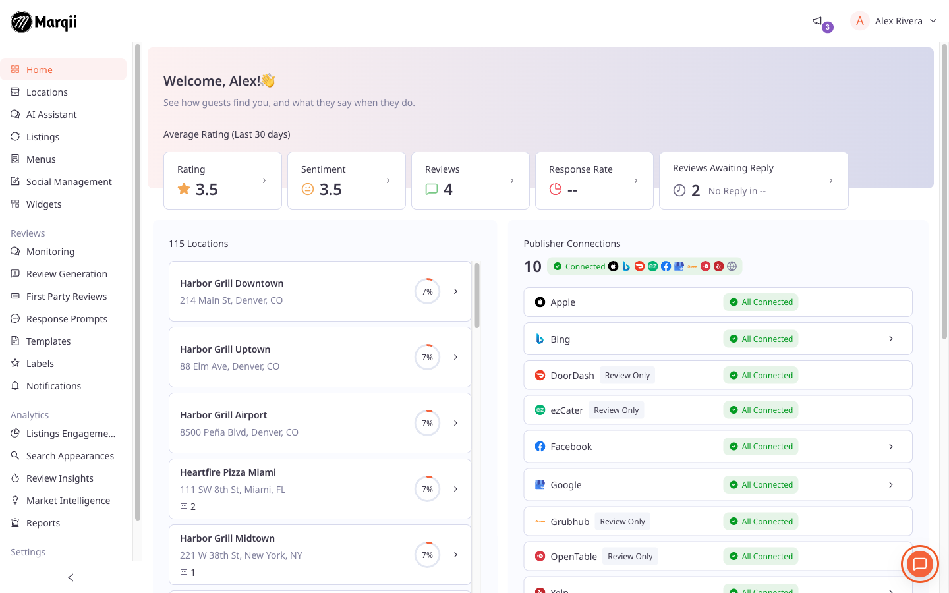Open Review Insights in the sidebar

pos(63,478)
